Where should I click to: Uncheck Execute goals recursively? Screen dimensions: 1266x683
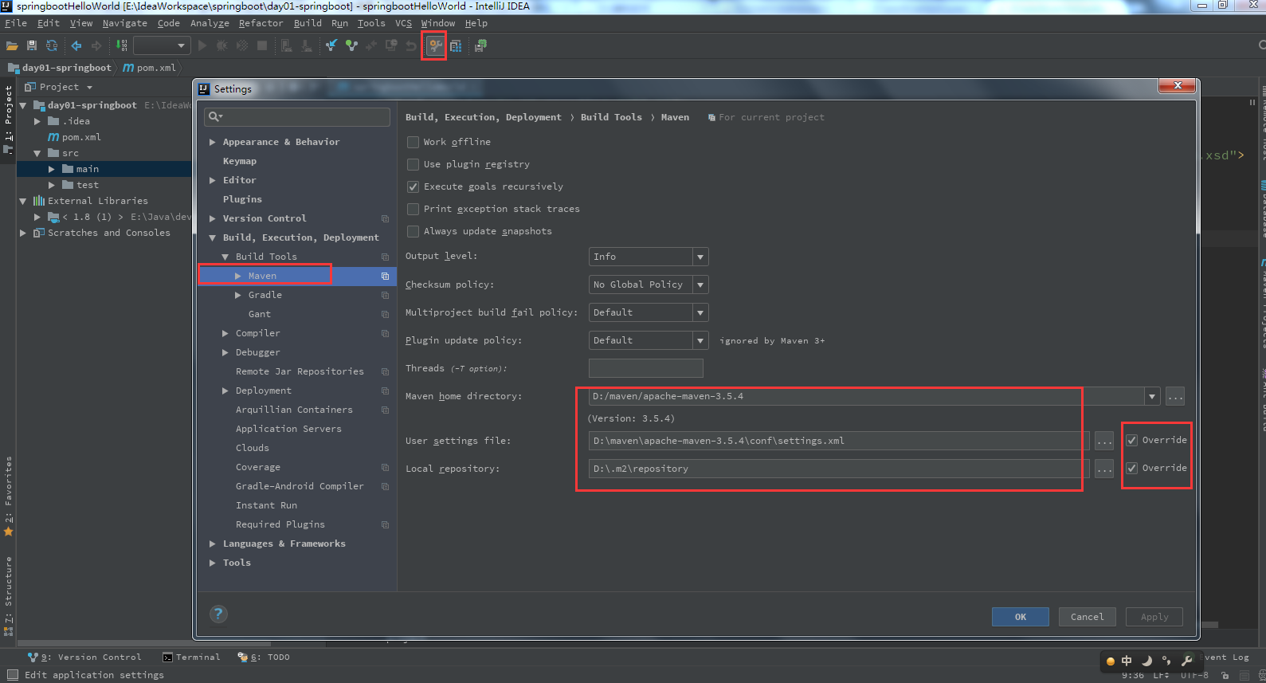[x=413, y=186]
